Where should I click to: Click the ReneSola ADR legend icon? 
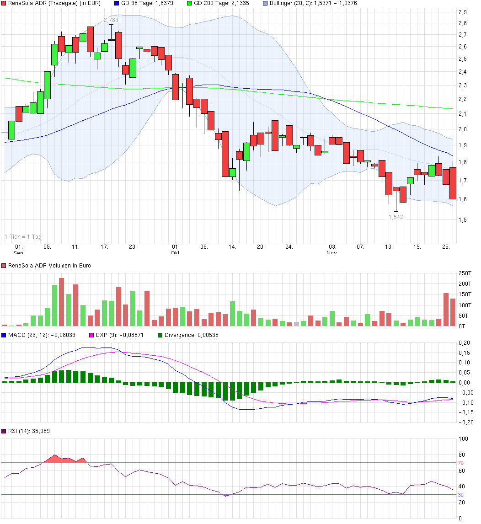(5, 3)
